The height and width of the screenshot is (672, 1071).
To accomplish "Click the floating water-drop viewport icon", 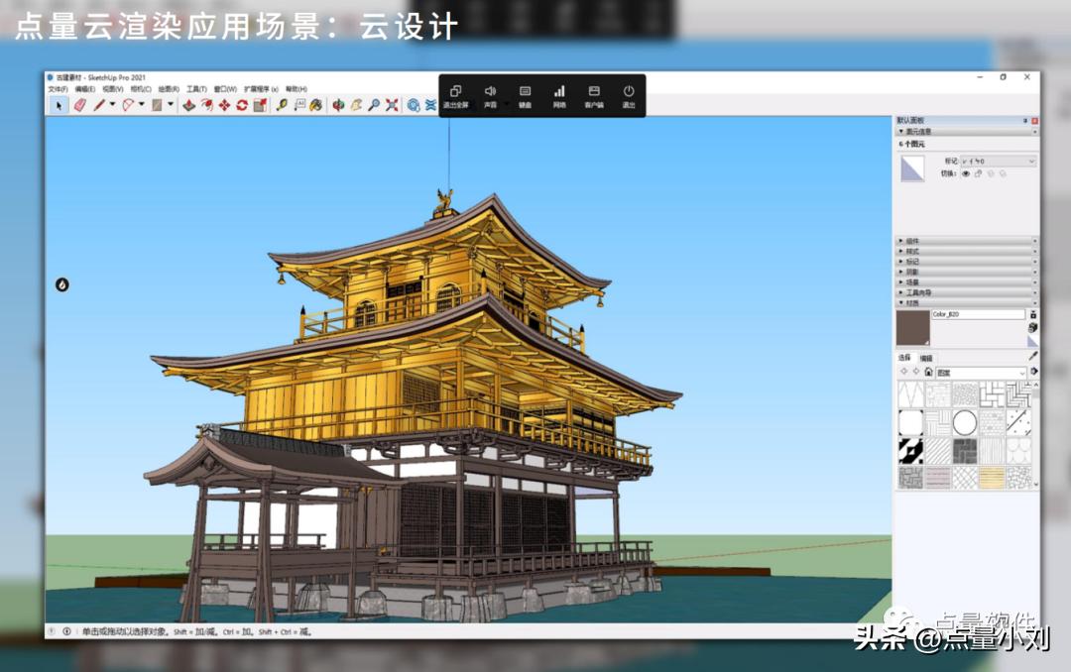I will pyautogui.click(x=62, y=284).
